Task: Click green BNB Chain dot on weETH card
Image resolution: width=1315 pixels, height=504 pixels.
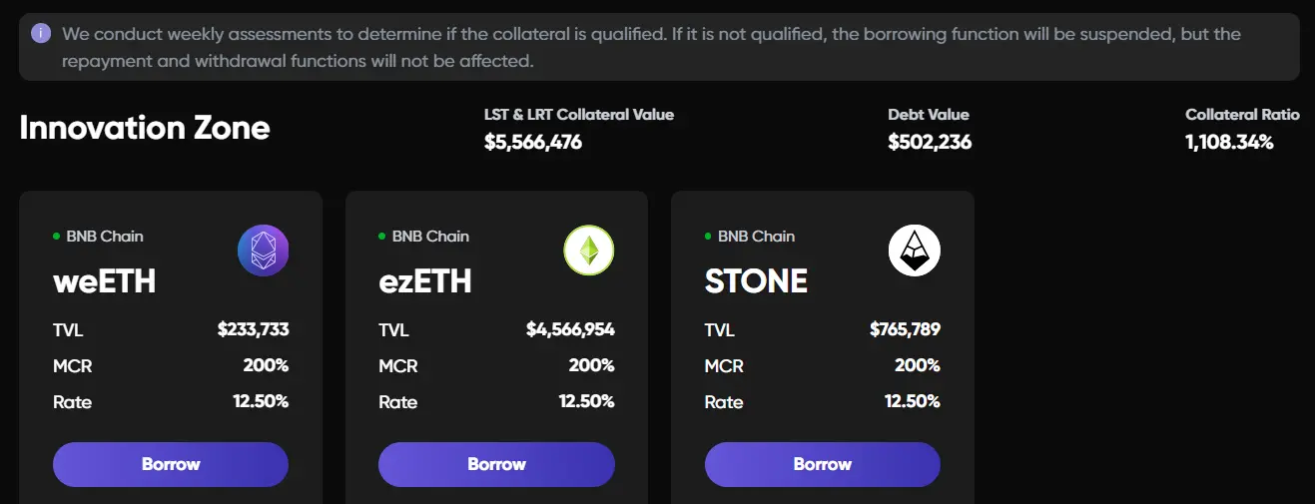Action: 57,237
